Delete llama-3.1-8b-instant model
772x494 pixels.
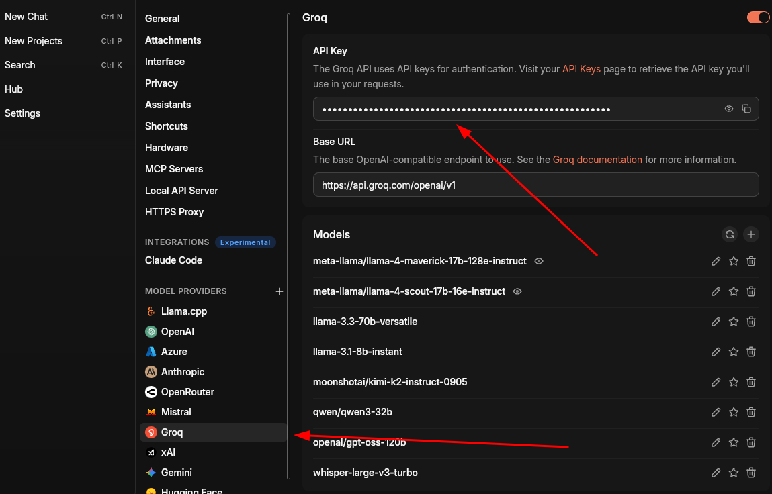tap(750, 352)
